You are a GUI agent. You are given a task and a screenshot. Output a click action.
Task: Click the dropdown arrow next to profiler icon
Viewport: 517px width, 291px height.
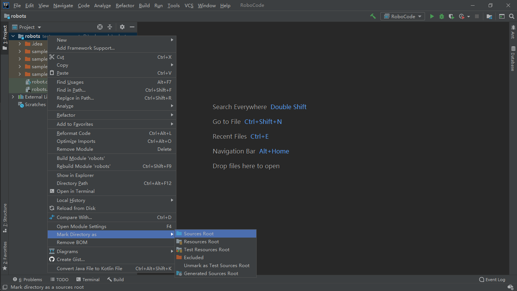[x=469, y=17]
